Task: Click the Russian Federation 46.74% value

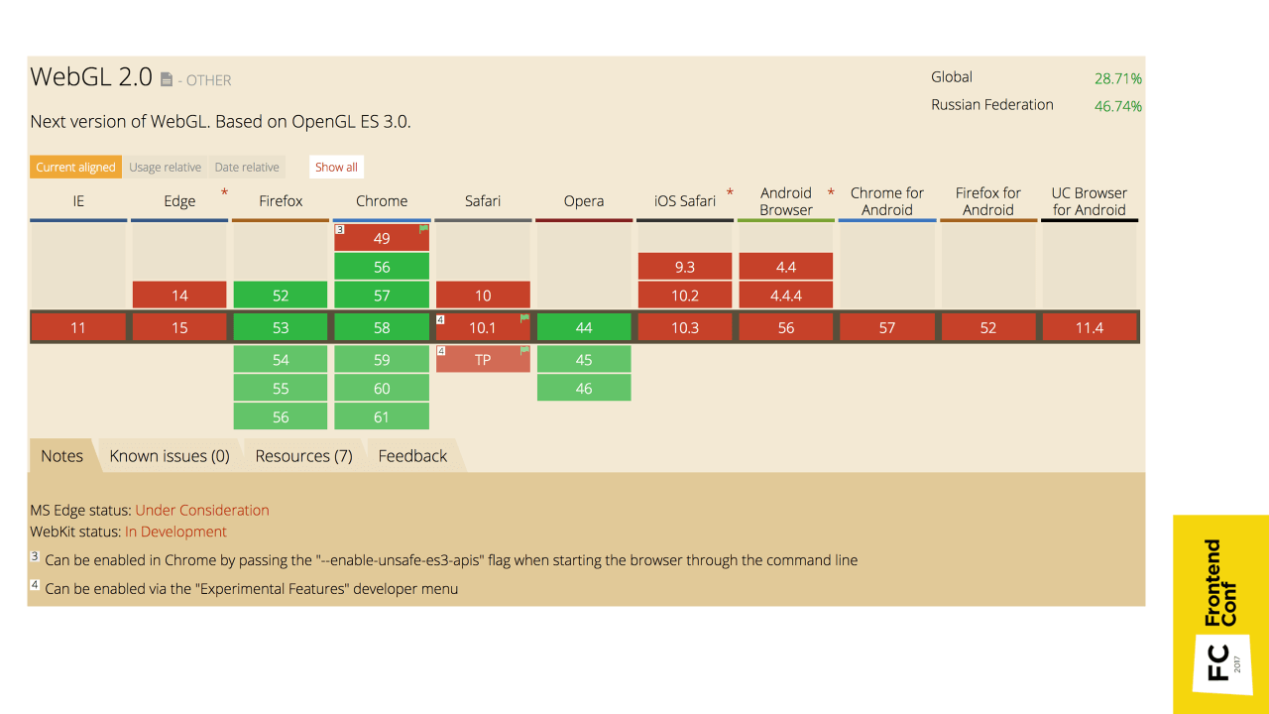Action: point(1118,105)
